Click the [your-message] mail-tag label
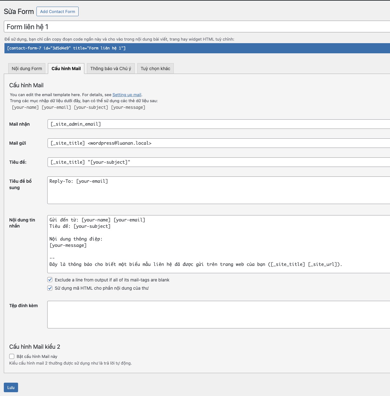The height and width of the screenshot is (396, 390). coord(128,107)
